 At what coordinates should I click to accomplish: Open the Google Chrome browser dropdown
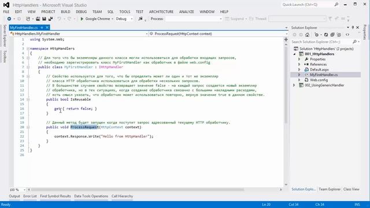(x=112, y=19)
